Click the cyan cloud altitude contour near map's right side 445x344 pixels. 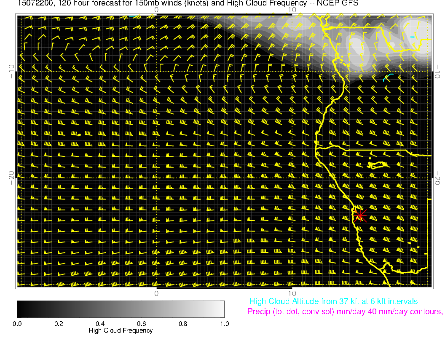tap(388, 77)
